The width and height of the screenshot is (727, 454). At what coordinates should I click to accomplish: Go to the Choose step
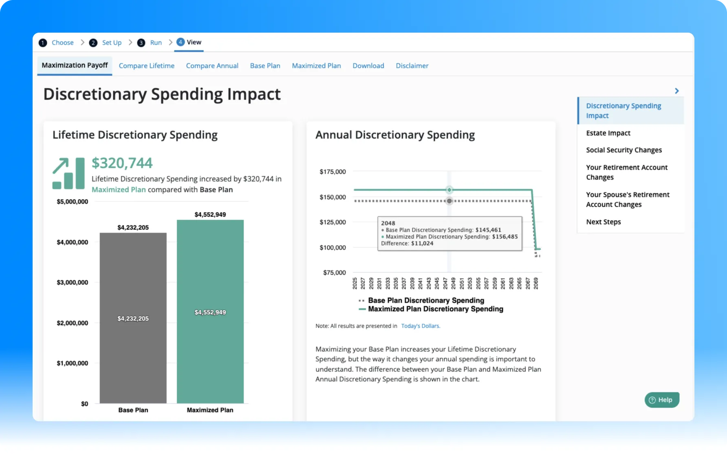coord(63,43)
